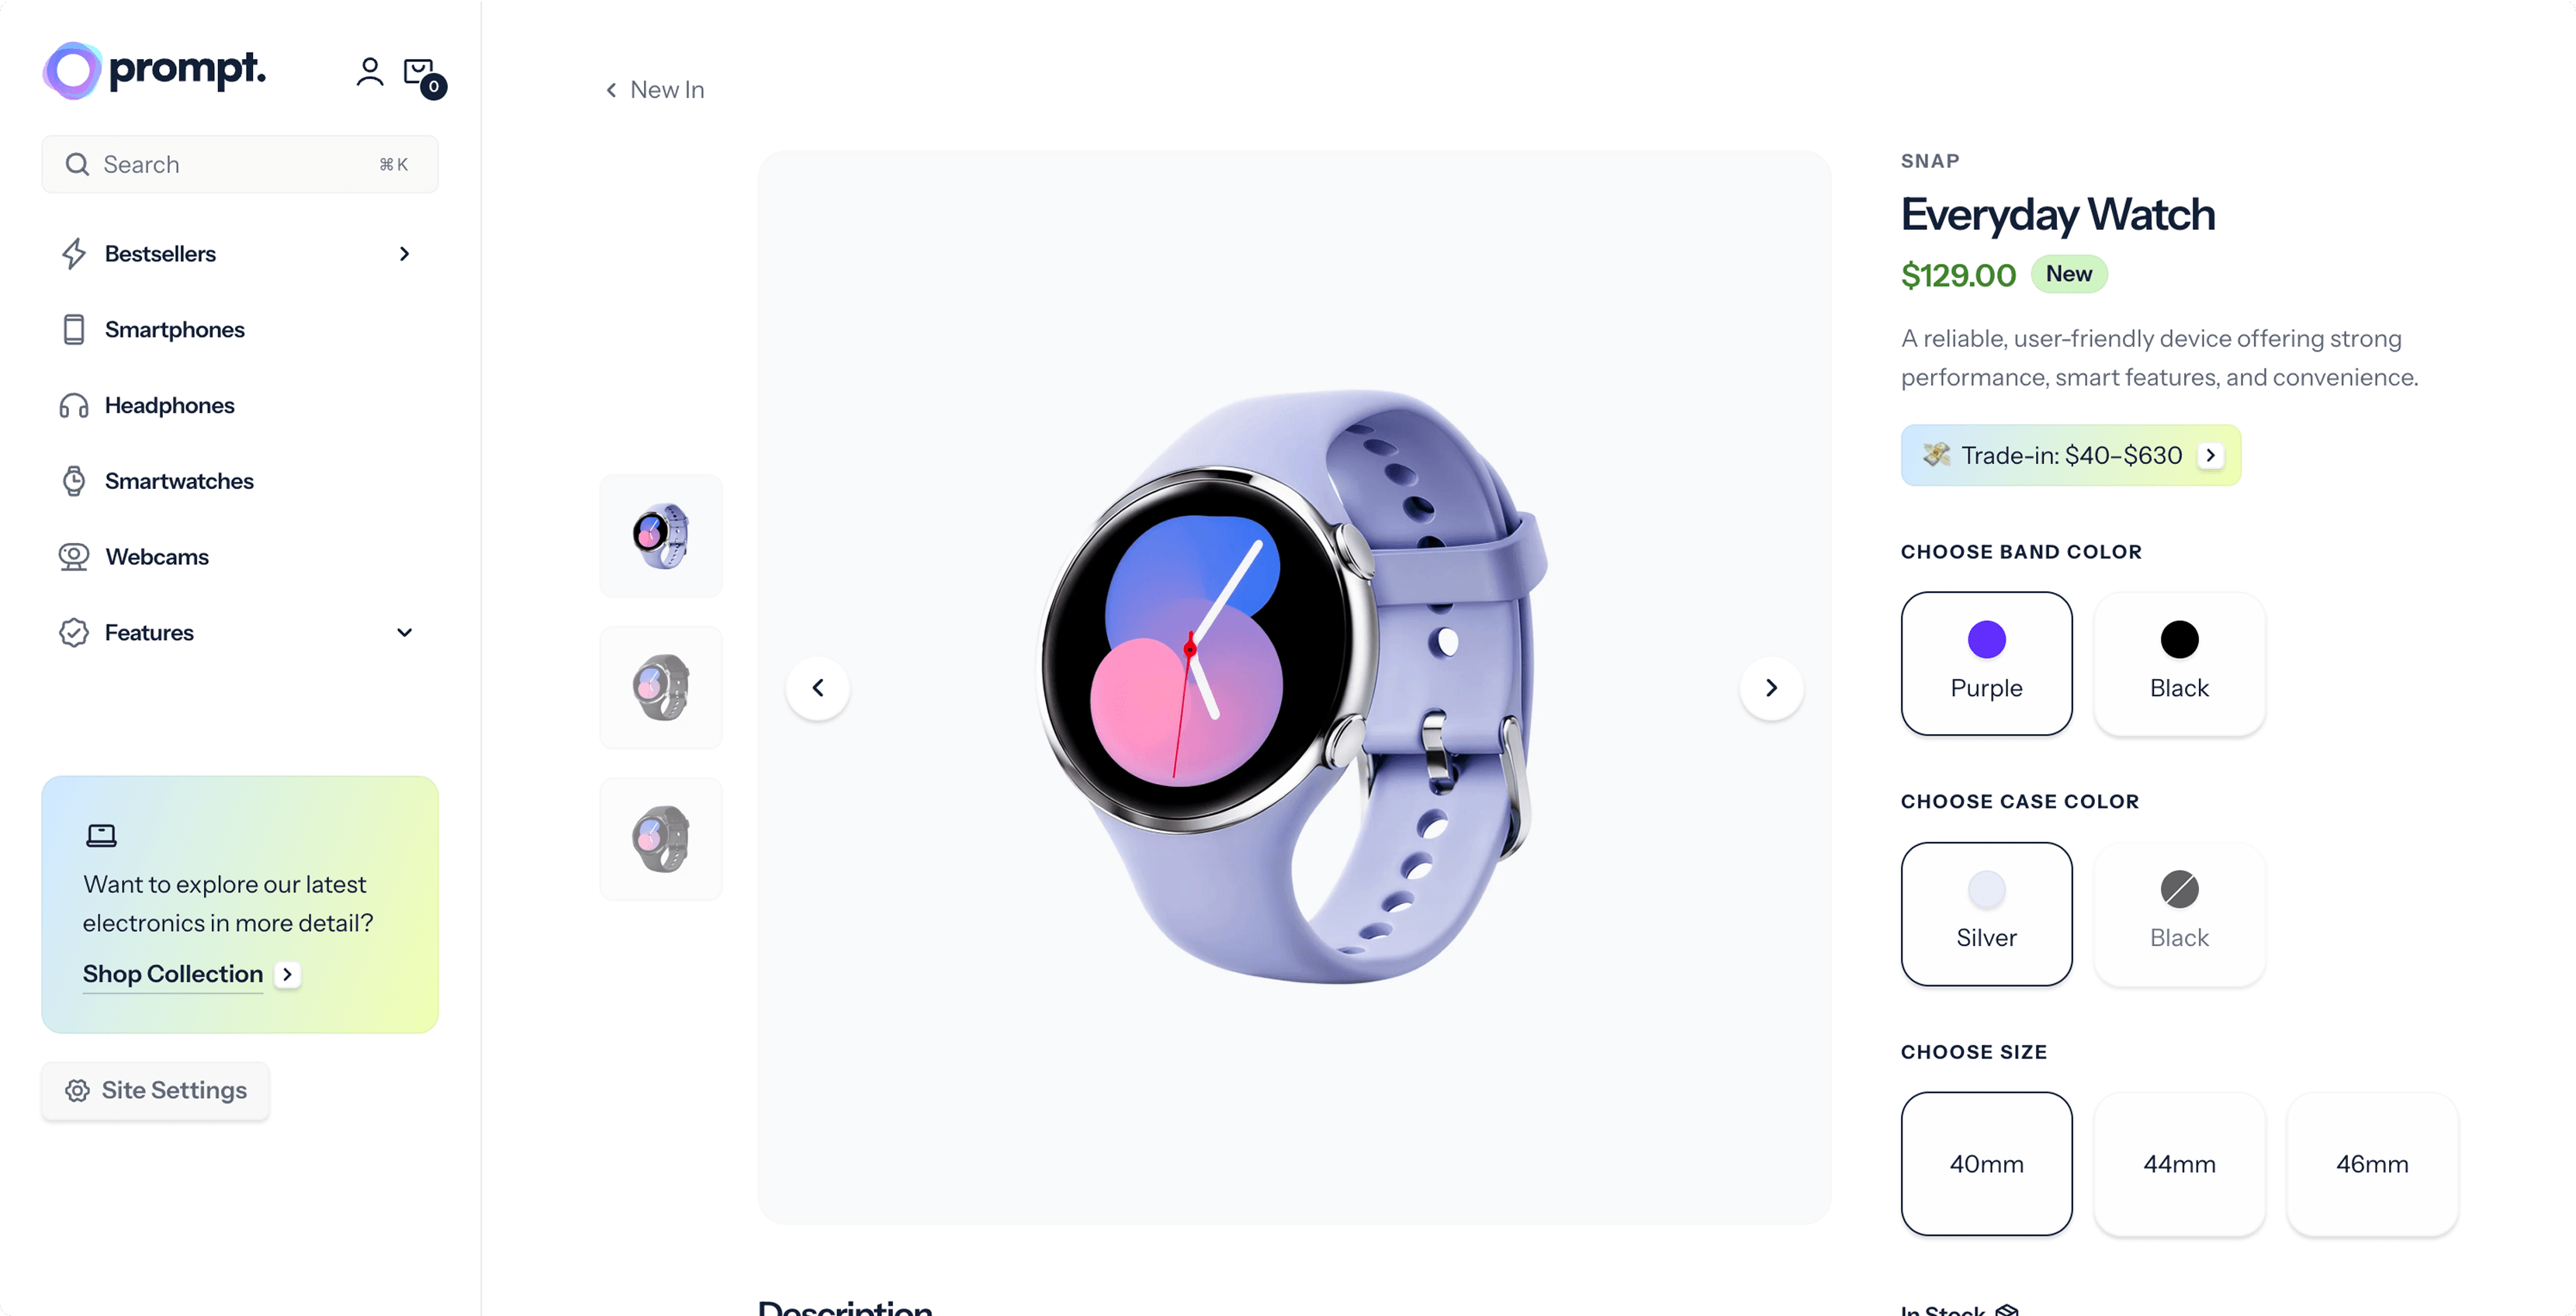Image resolution: width=2576 pixels, height=1316 pixels.
Task: Show the next product image
Action: (1770, 688)
